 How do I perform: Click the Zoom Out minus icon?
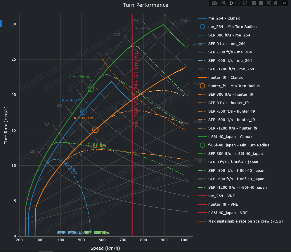261,3
